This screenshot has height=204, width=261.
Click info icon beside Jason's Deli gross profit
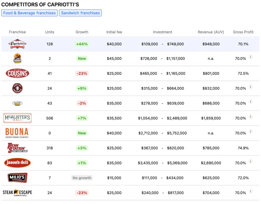pyautogui.click(x=251, y=161)
